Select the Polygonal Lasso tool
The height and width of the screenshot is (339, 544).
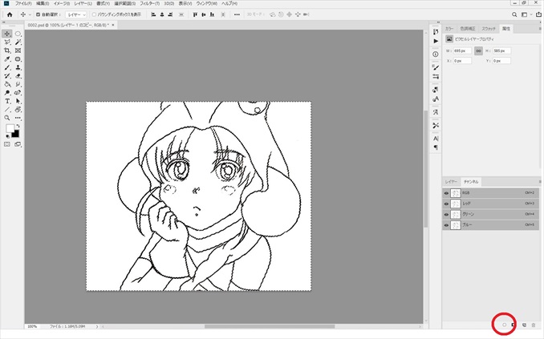[7, 42]
